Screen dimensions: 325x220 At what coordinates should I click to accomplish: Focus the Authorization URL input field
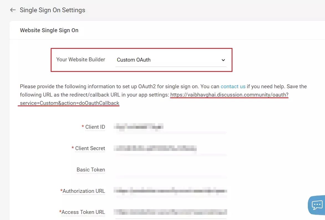[171, 191]
